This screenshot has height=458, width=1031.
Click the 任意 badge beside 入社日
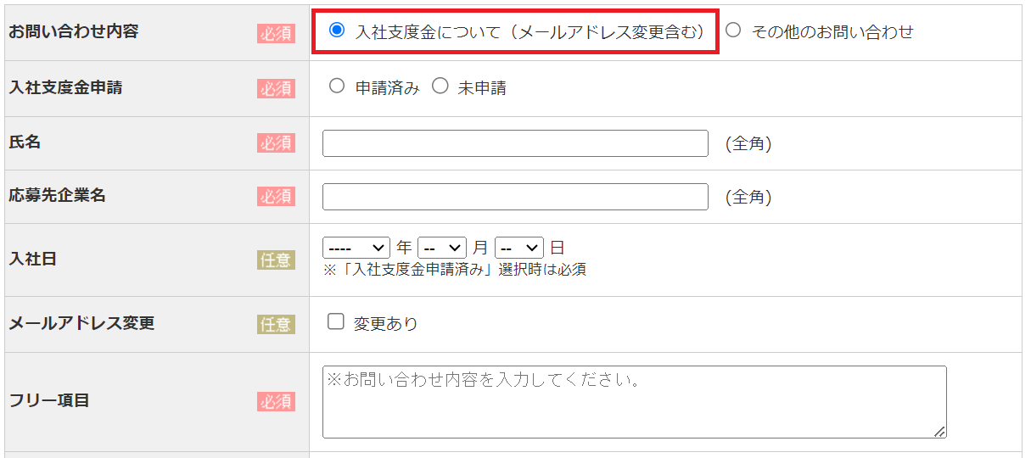pyautogui.click(x=277, y=260)
